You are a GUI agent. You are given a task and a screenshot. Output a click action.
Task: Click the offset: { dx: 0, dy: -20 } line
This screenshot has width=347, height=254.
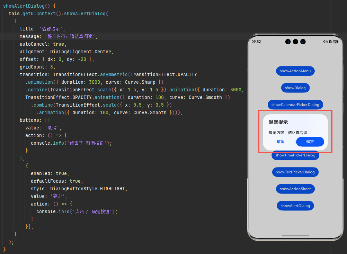(x=57, y=59)
